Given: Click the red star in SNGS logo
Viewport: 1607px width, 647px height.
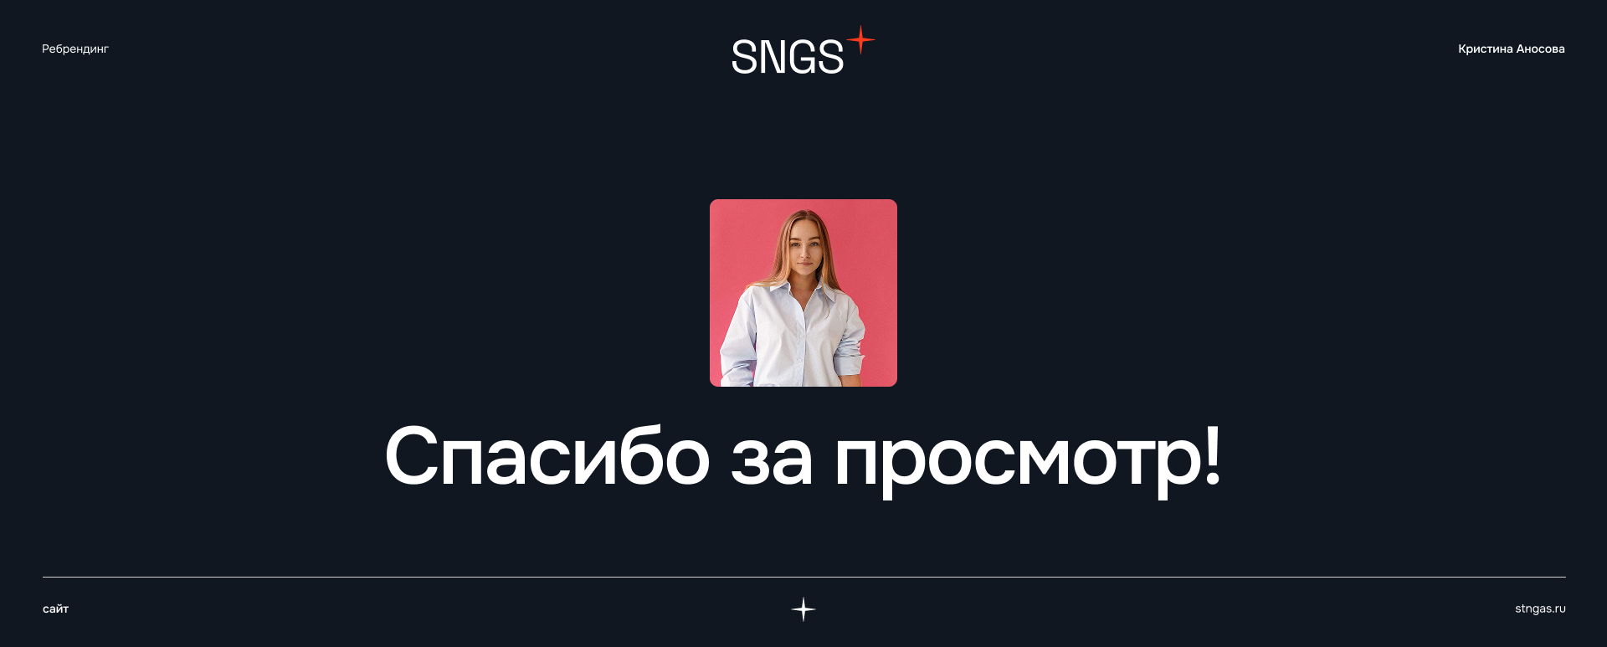Looking at the screenshot, I should [860, 39].
